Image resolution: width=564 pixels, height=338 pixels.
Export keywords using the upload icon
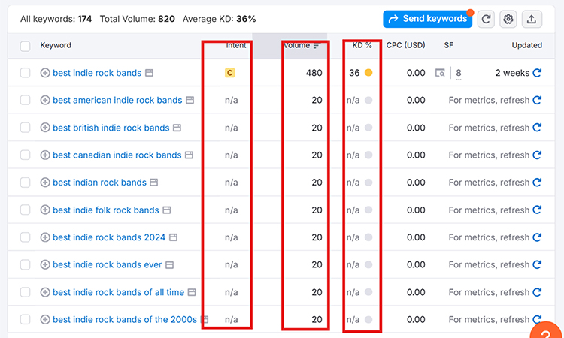tap(532, 19)
